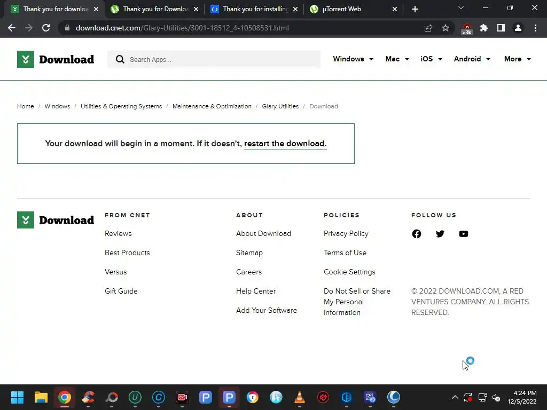Open the tab search chevron

coord(461,7)
